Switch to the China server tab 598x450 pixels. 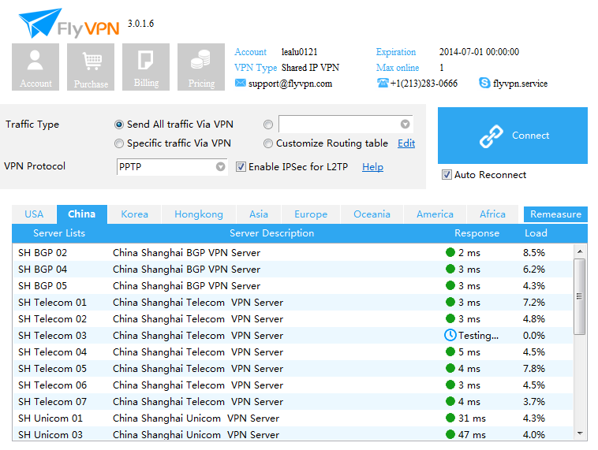tap(81, 214)
